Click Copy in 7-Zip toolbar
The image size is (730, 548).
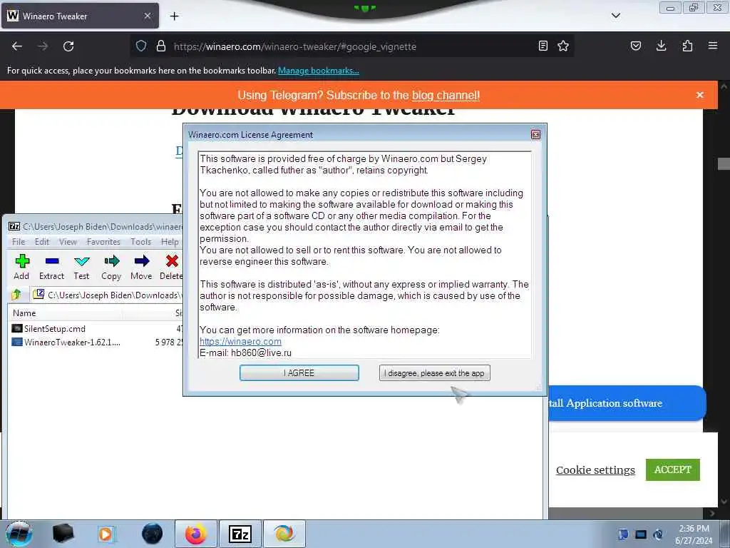point(111,268)
